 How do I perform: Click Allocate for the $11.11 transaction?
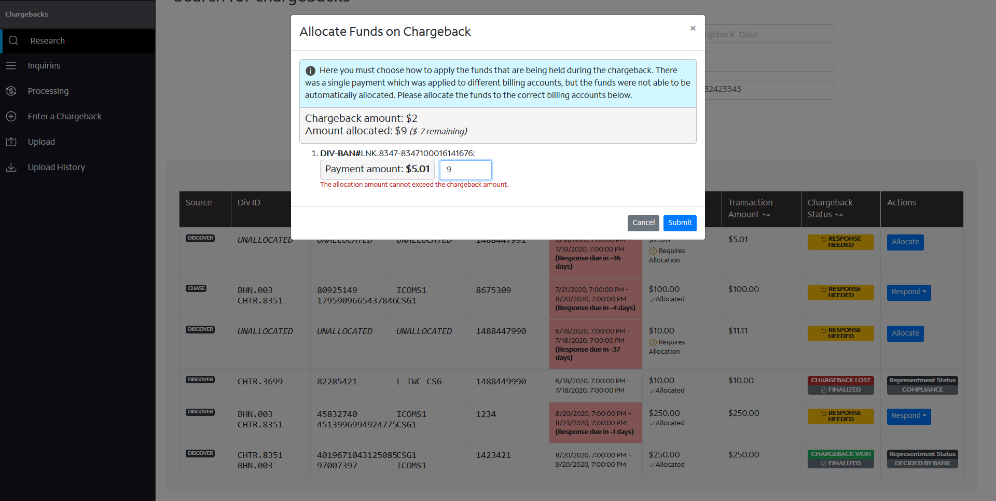point(905,333)
